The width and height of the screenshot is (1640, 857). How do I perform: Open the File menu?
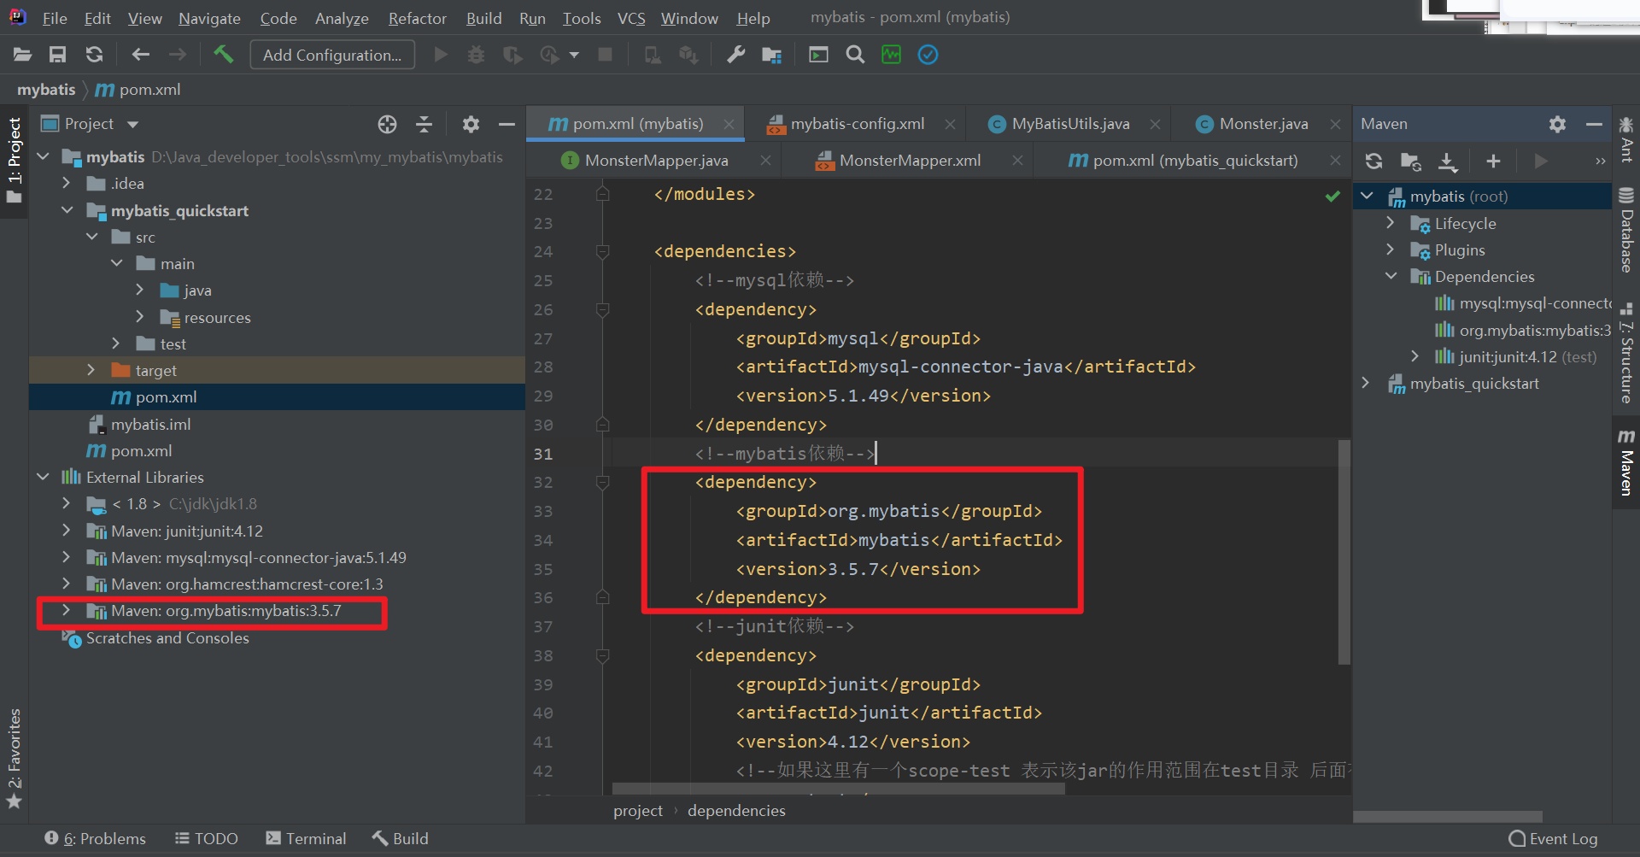tap(55, 18)
